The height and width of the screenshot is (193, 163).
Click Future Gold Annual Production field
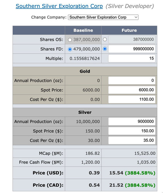[132, 80]
